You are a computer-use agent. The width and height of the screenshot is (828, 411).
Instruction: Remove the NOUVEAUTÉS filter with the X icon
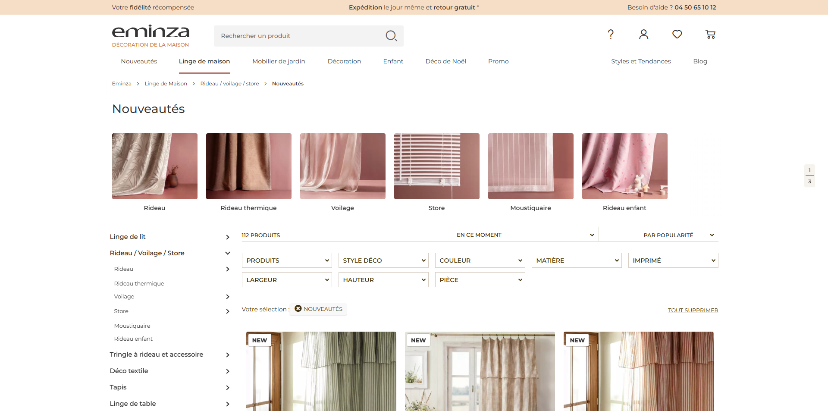[298, 308]
